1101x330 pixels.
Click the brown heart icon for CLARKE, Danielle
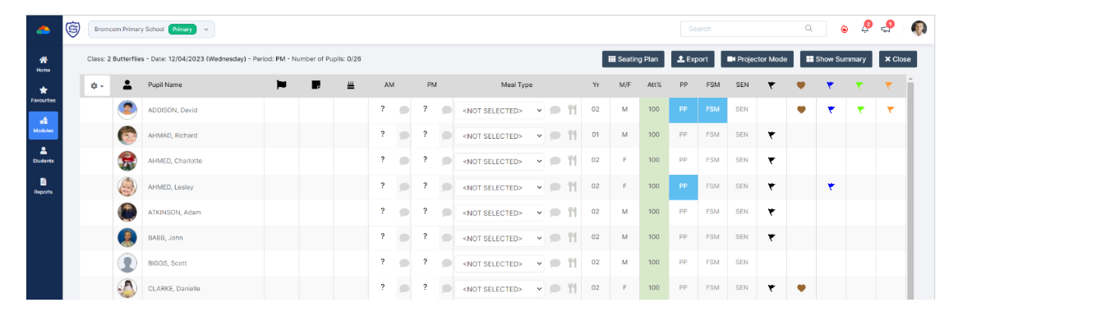[801, 288]
